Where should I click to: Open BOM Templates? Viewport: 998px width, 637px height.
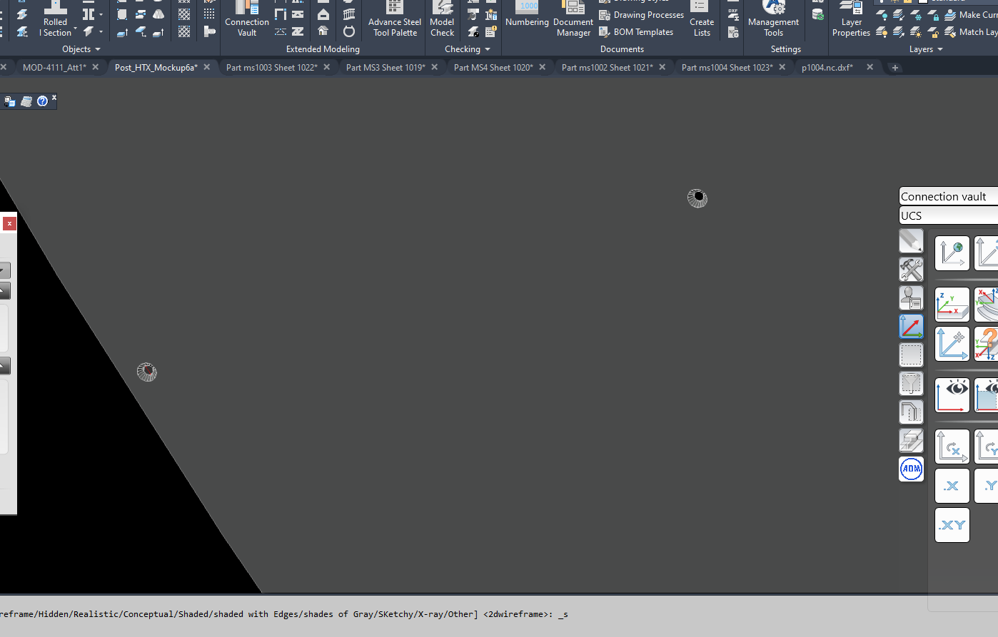tap(636, 32)
